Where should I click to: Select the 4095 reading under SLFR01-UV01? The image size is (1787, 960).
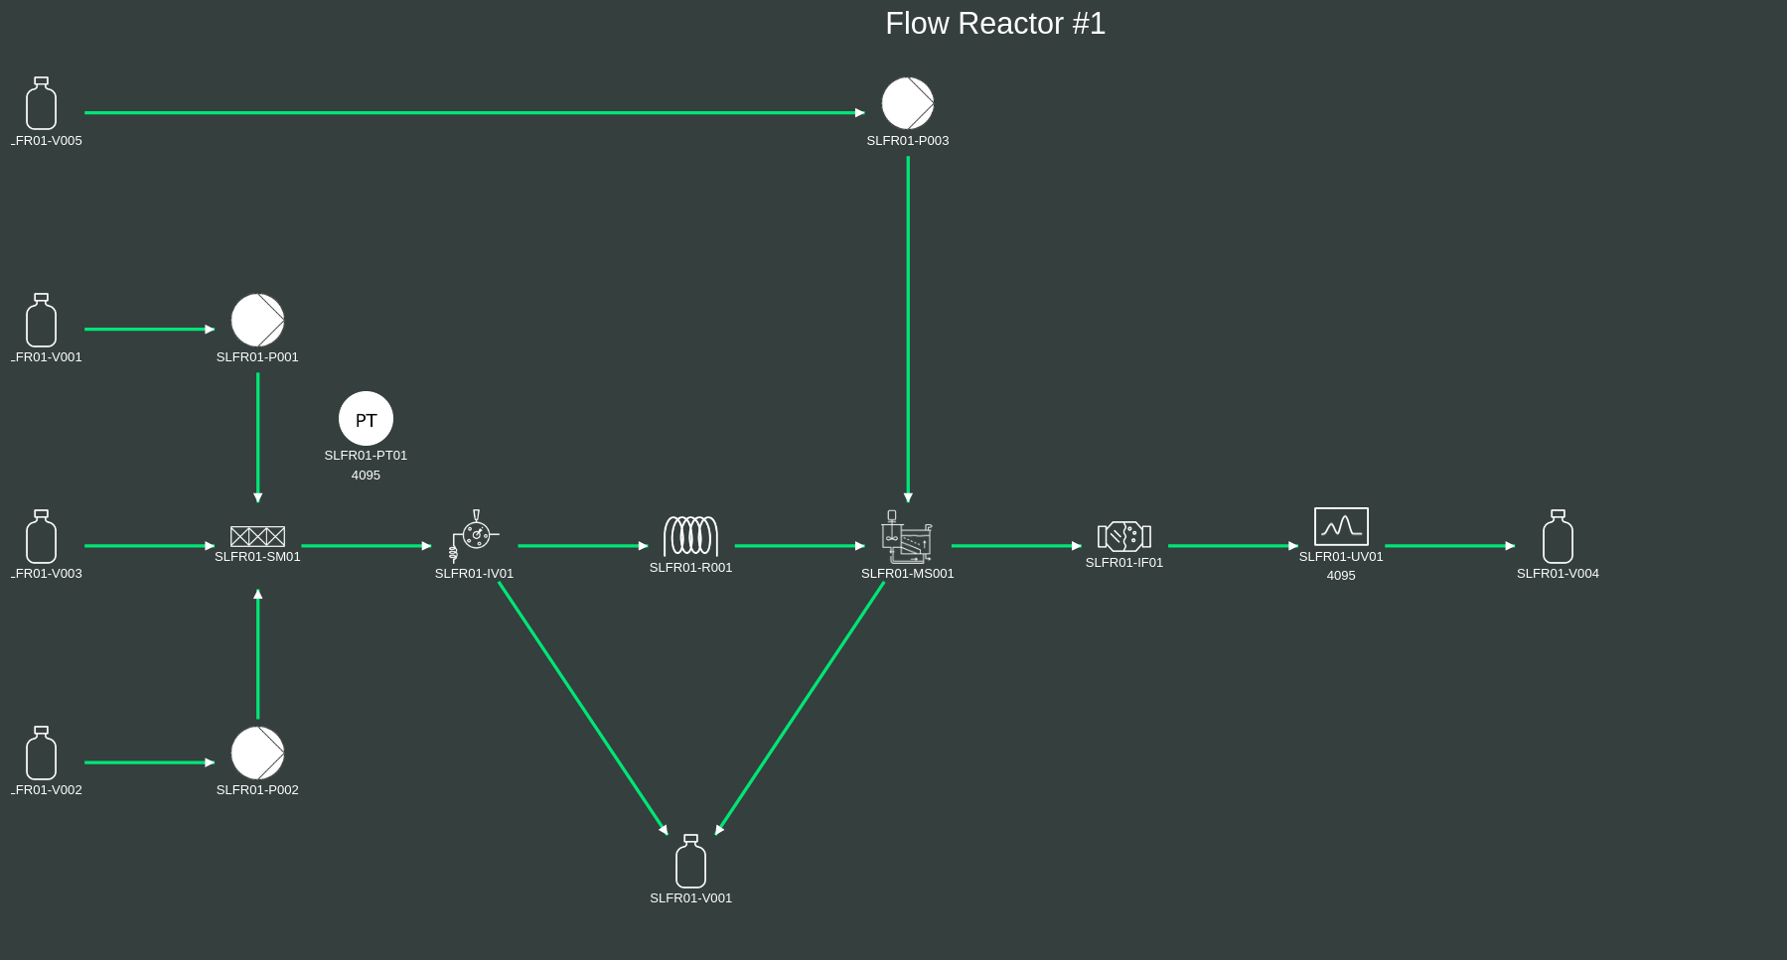tap(1341, 576)
